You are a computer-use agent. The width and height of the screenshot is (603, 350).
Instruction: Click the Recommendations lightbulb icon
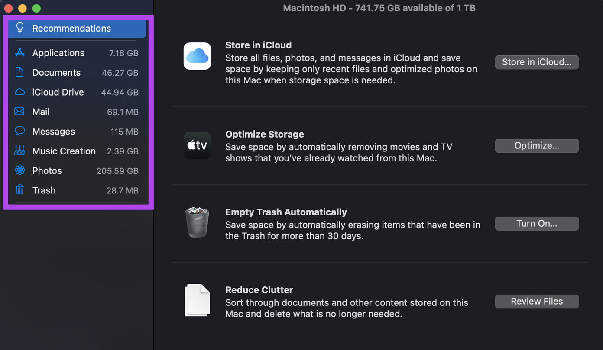(19, 28)
